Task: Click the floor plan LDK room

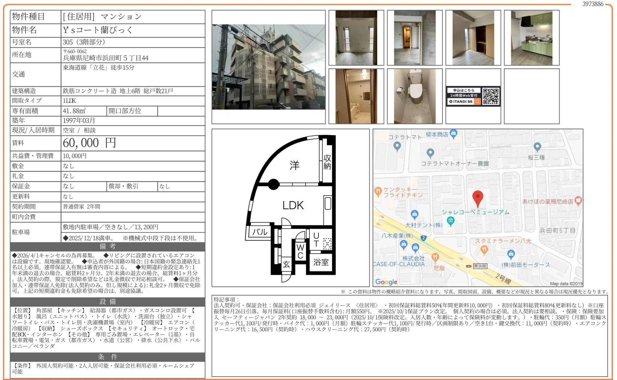Action: (x=293, y=205)
